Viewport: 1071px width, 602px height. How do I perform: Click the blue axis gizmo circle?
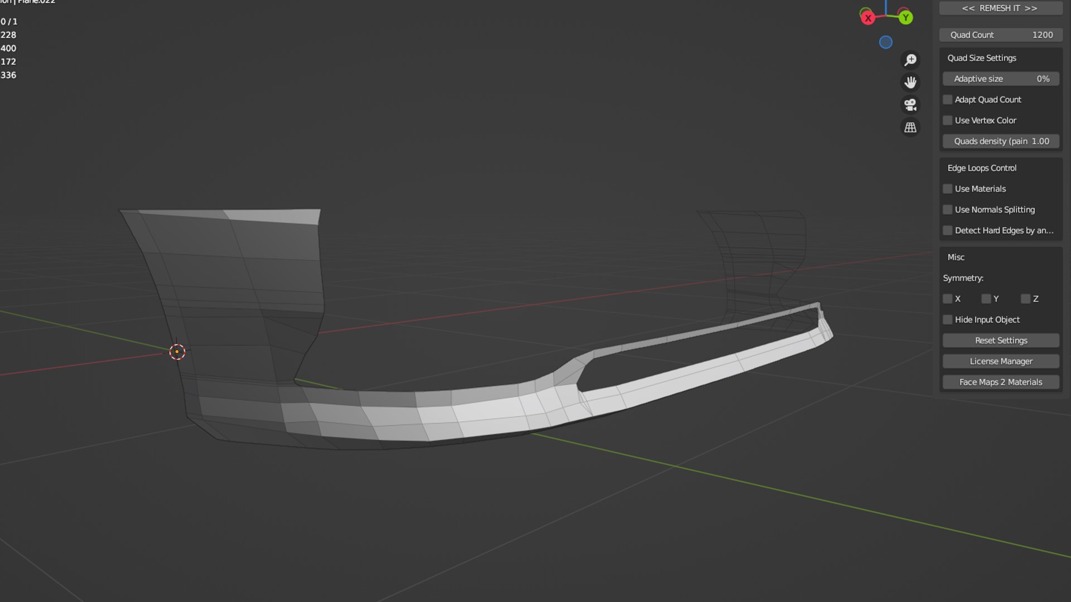(x=886, y=42)
